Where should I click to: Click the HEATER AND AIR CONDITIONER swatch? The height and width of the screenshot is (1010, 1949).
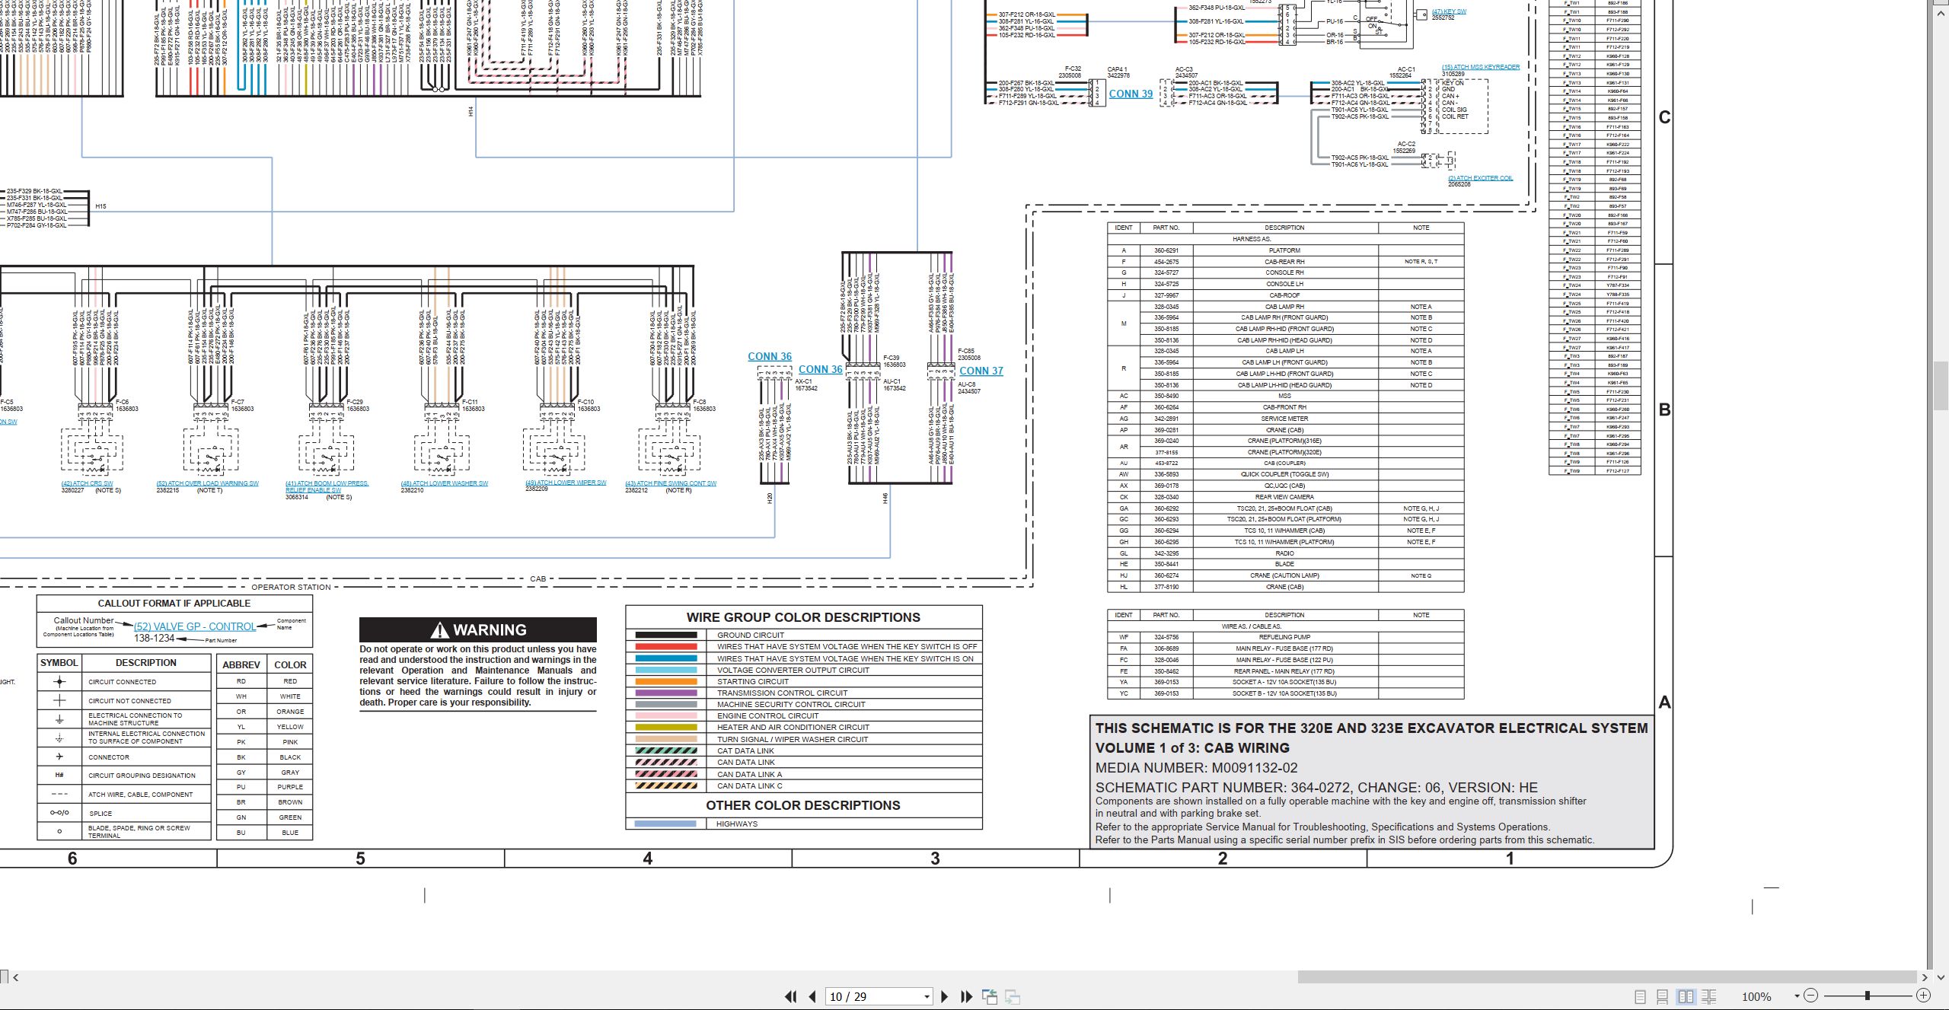pyautogui.click(x=665, y=727)
